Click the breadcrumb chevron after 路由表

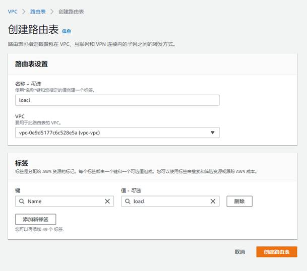52,12
